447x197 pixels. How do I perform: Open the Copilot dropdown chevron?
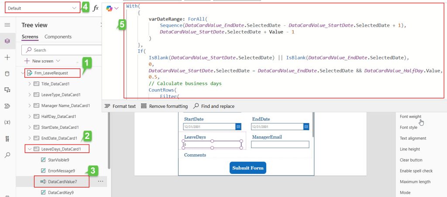coord(116,9)
